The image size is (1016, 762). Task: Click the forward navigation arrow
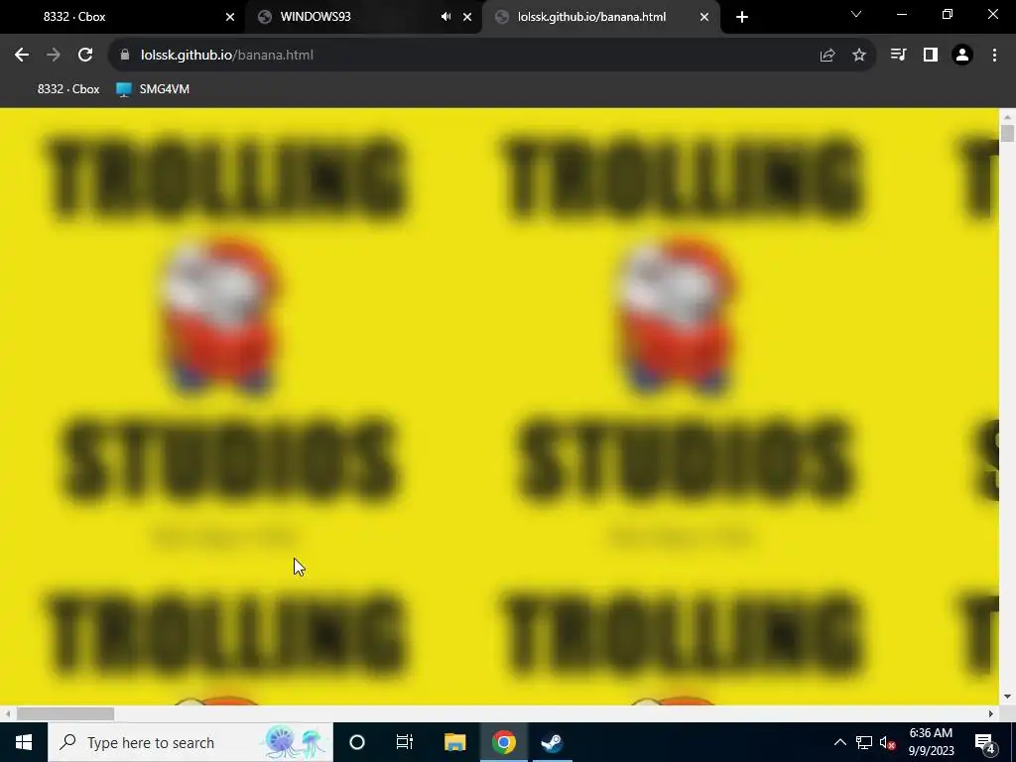tap(54, 56)
